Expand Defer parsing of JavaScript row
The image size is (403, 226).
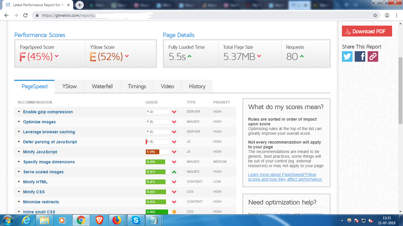[19, 142]
